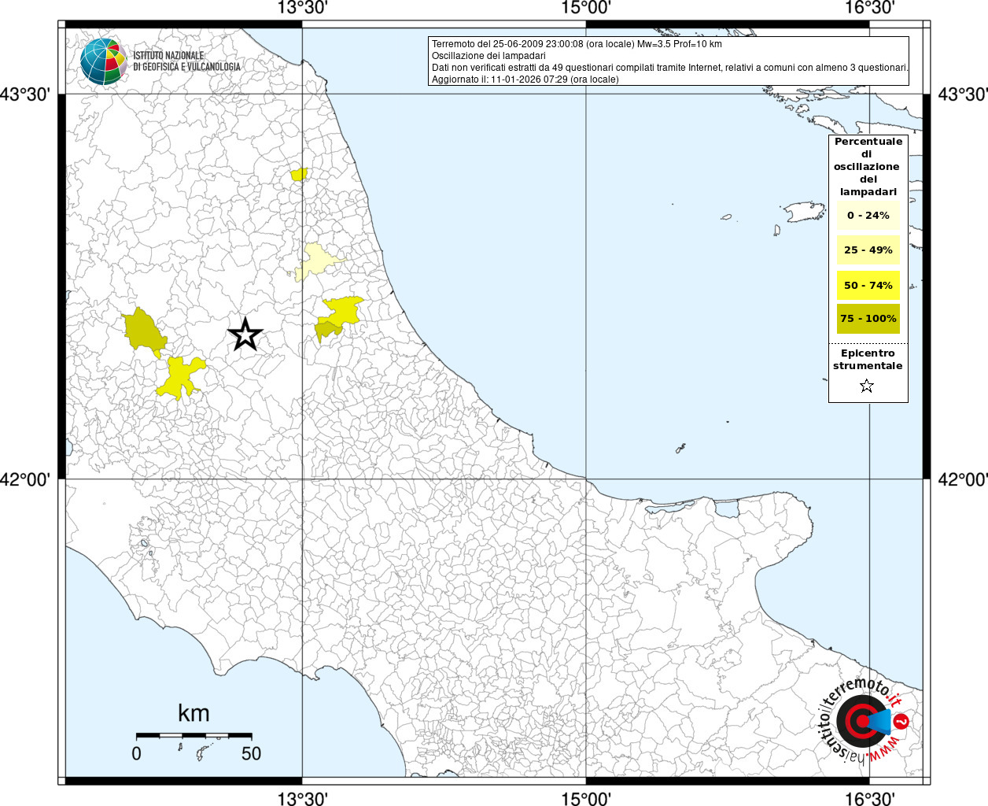Click the INGV globe logo
988x806 pixels.
(103, 61)
